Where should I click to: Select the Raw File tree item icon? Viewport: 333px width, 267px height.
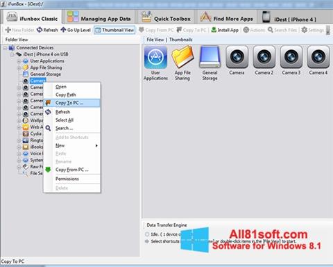tap(26, 167)
